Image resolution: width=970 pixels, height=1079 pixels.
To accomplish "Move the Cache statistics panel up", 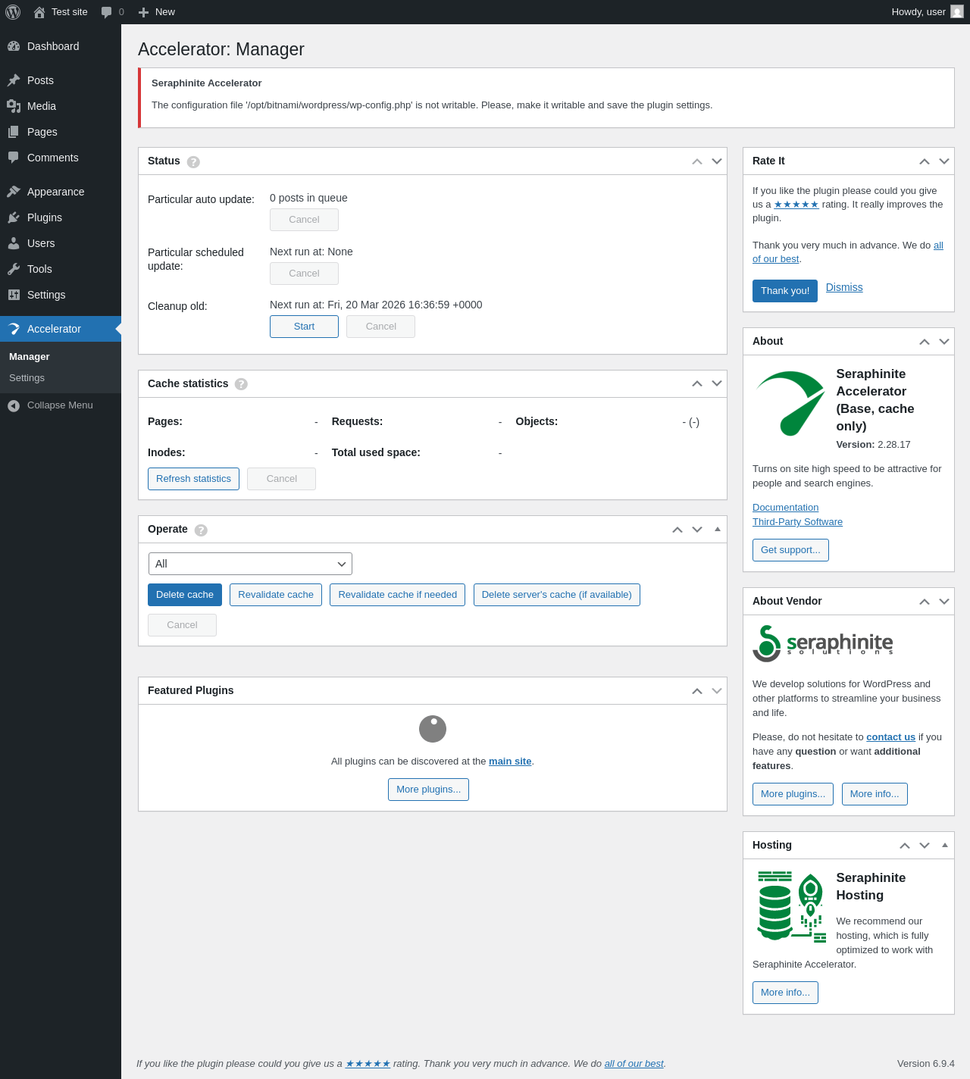I will coord(697,384).
